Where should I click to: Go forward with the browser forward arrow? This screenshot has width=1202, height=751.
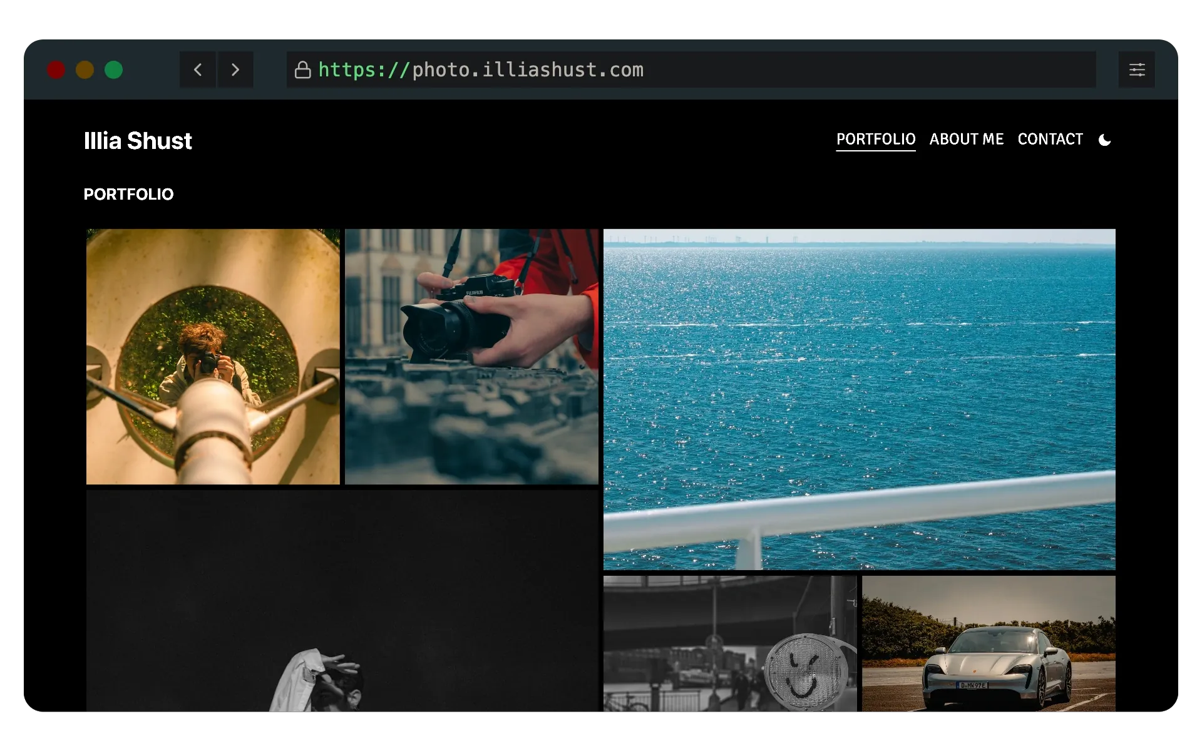pyautogui.click(x=235, y=69)
